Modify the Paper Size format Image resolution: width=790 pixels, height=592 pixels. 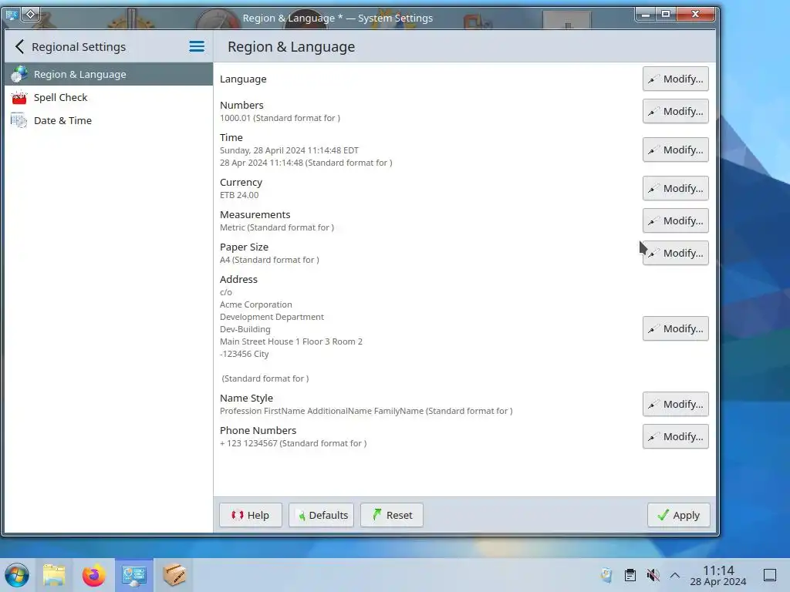[675, 253]
